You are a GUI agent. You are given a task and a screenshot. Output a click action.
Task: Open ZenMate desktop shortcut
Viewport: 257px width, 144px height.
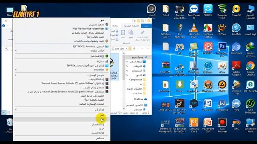tap(236, 29)
